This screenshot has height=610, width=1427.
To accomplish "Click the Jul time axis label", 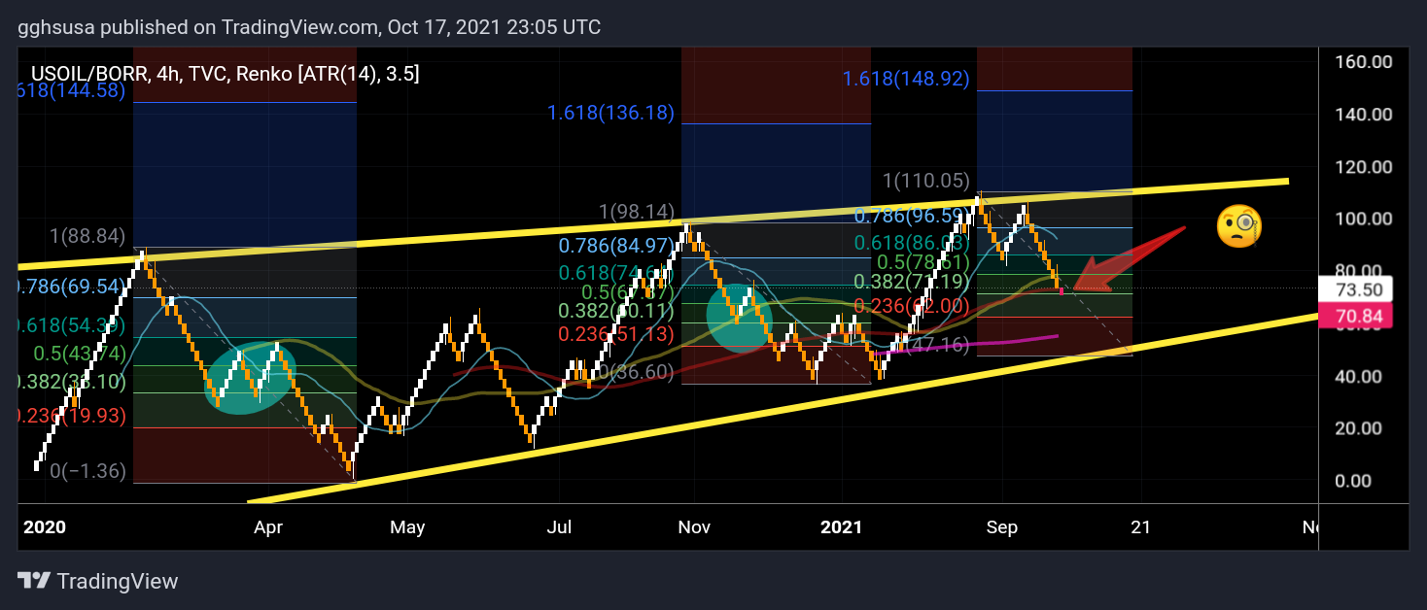I will click(560, 527).
